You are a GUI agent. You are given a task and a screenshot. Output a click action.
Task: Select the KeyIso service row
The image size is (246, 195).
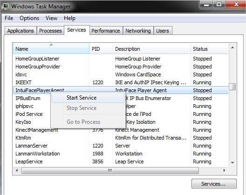121,122
